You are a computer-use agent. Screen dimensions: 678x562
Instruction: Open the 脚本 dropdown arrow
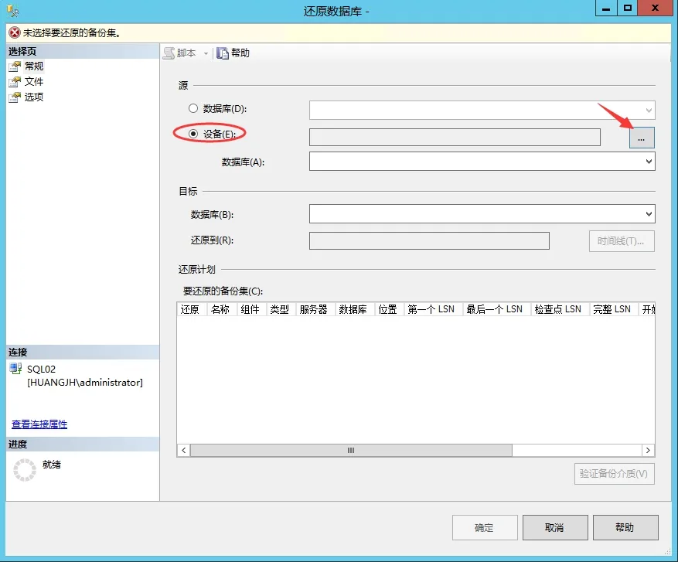pyautogui.click(x=206, y=53)
